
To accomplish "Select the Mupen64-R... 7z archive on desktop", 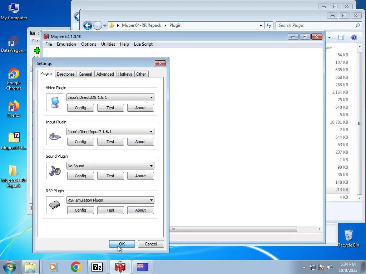I will 14,141.
